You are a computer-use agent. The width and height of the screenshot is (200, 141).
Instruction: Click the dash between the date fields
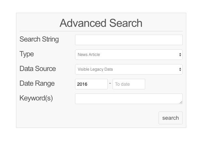point(110,83)
